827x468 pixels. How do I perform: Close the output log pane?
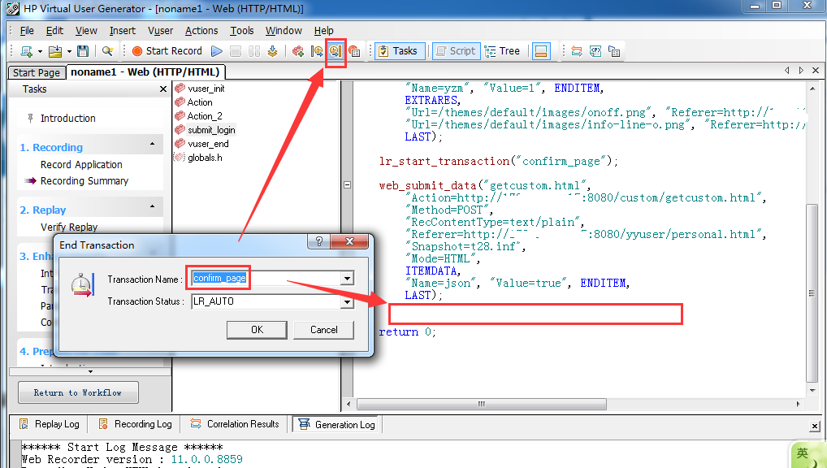pos(815,427)
